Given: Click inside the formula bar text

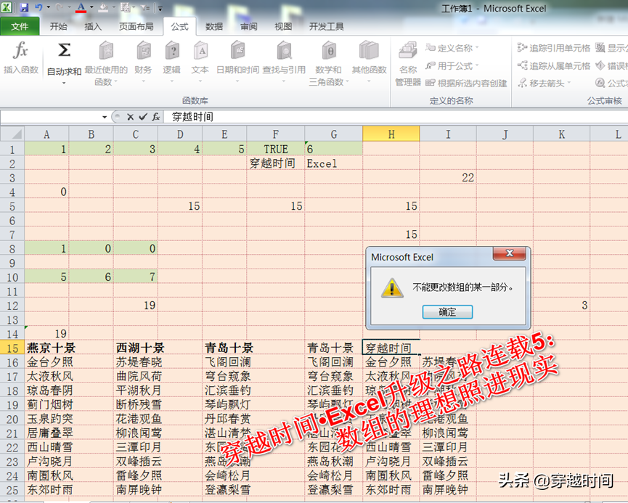Looking at the screenshot, I should click(192, 117).
